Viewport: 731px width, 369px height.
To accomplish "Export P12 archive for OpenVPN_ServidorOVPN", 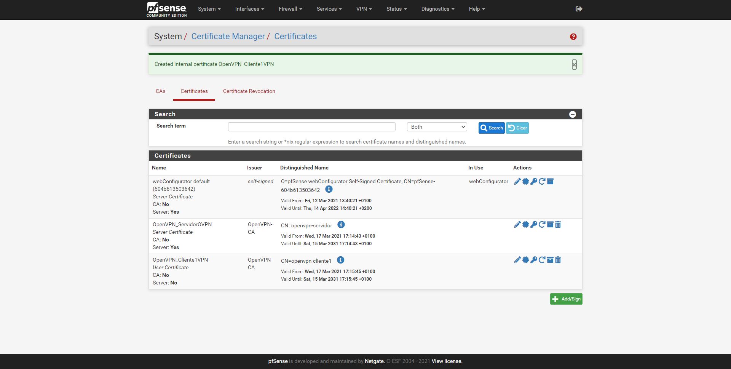I will (550, 225).
